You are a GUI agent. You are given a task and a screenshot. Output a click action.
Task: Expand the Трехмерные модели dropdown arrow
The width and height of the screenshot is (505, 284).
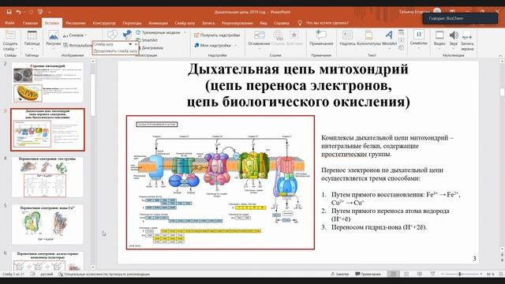[x=185, y=32]
